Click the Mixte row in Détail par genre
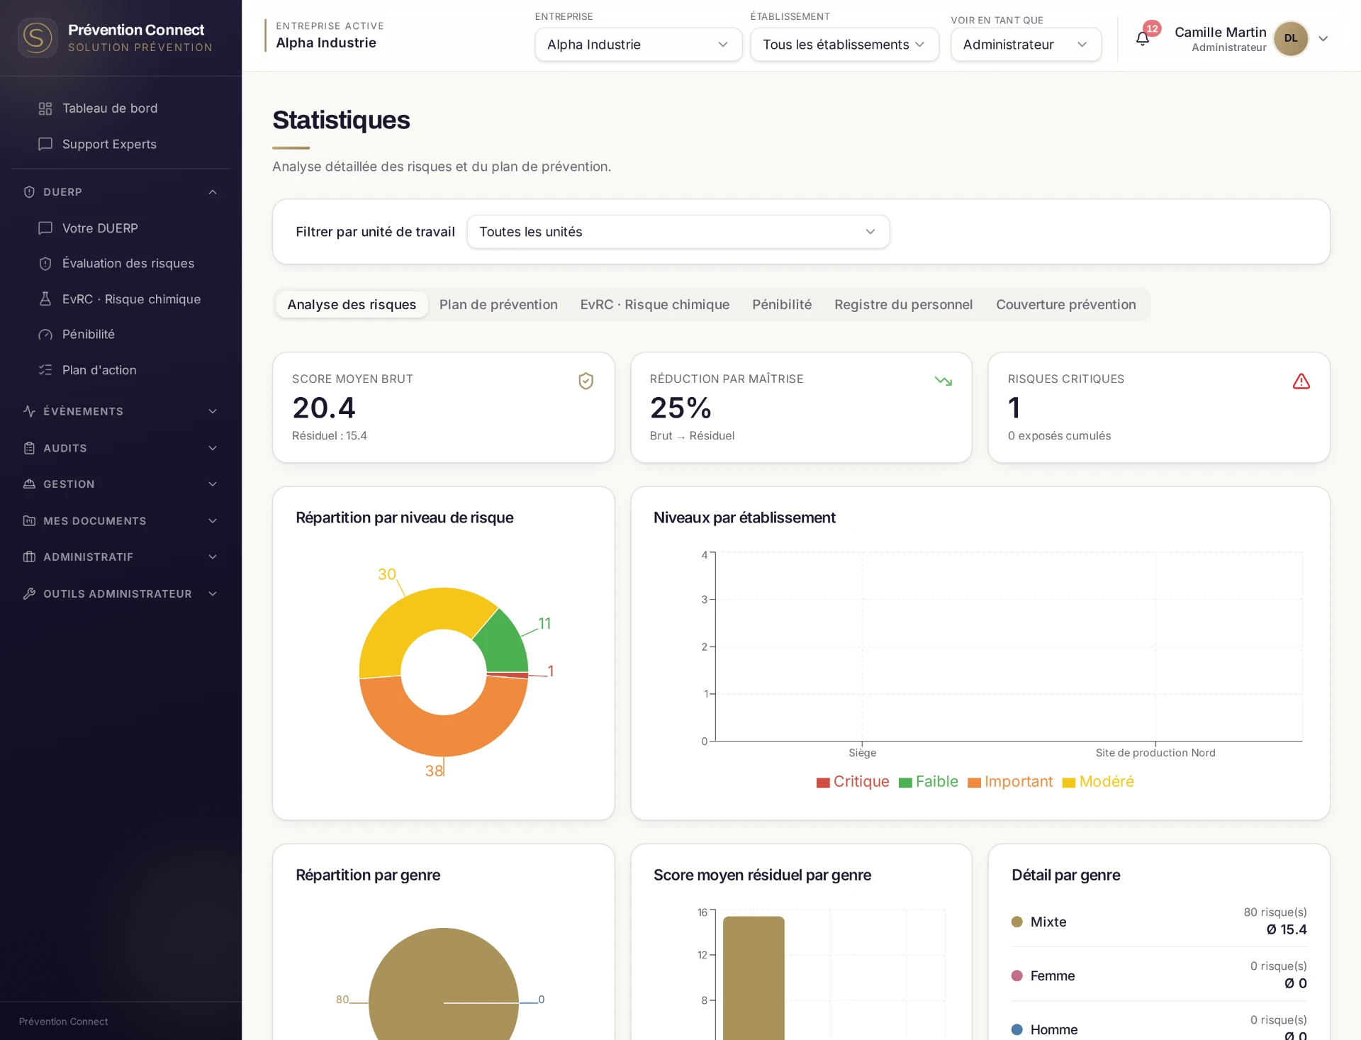Viewport: 1361px width, 1040px height. 1159,921
